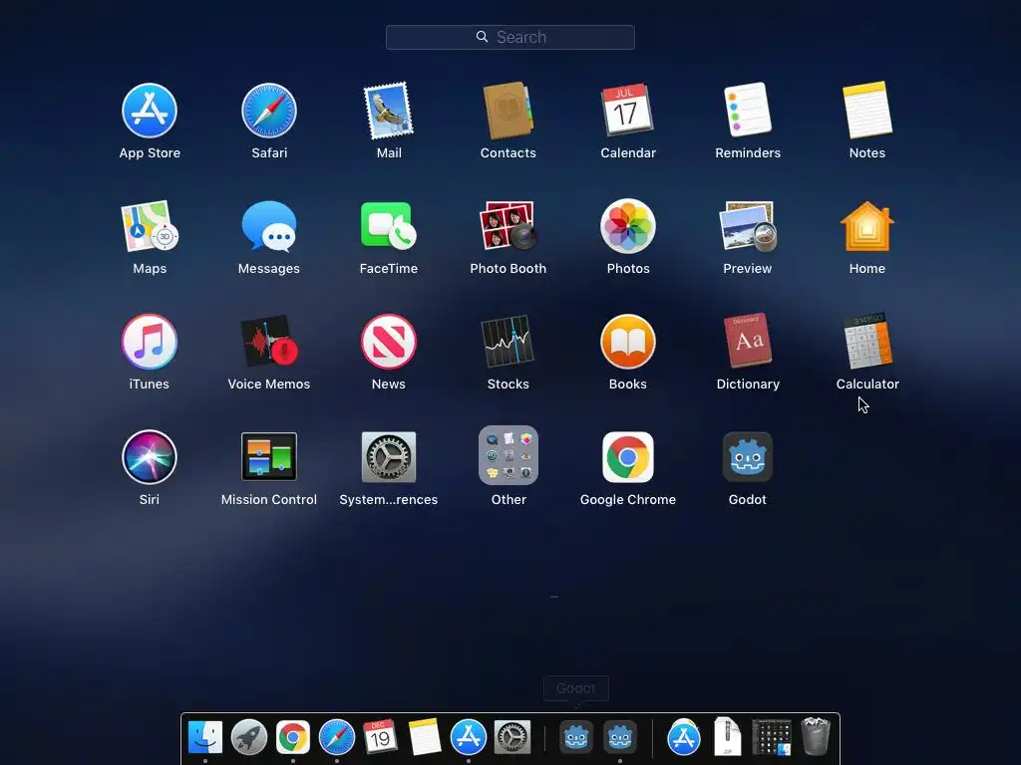
Task: Open the Trash in the Dock
Action: [816, 736]
